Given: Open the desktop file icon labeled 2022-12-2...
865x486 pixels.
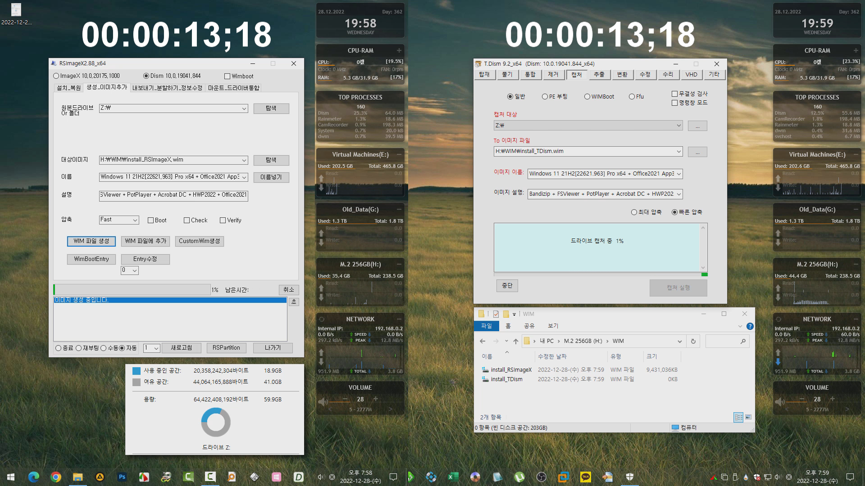Looking at the screenshot, I should pos(16,14).
